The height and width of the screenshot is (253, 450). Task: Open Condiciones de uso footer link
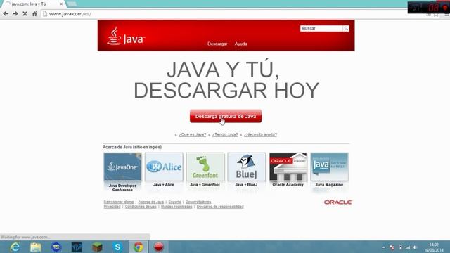tap(141, 207)
